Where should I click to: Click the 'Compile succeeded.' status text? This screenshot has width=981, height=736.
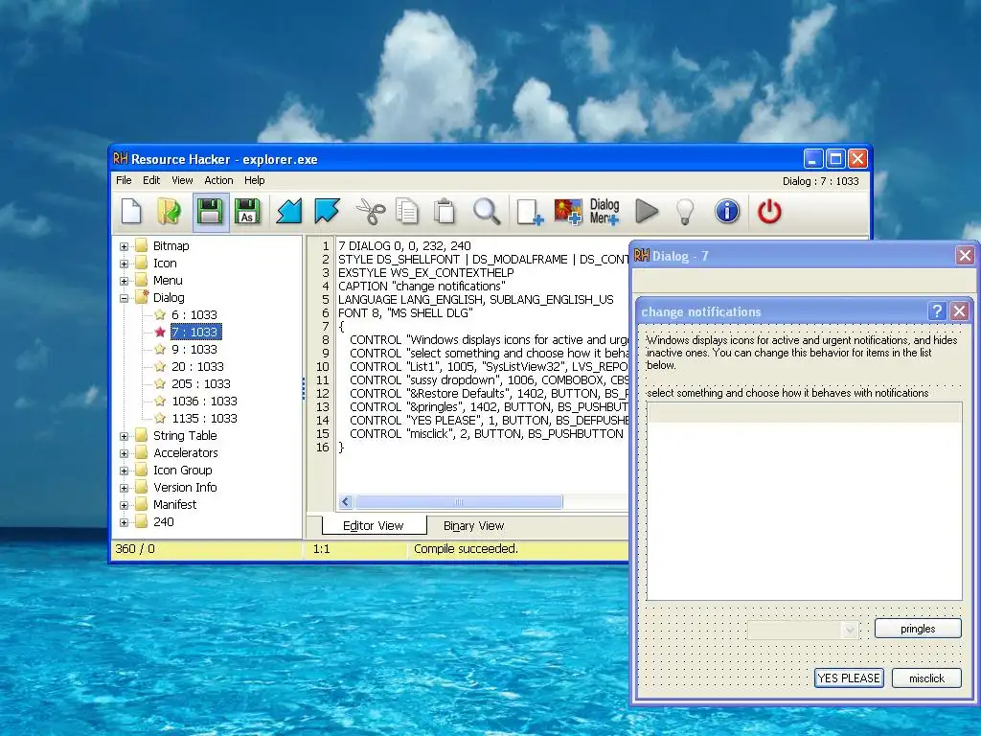pos(467,549)
